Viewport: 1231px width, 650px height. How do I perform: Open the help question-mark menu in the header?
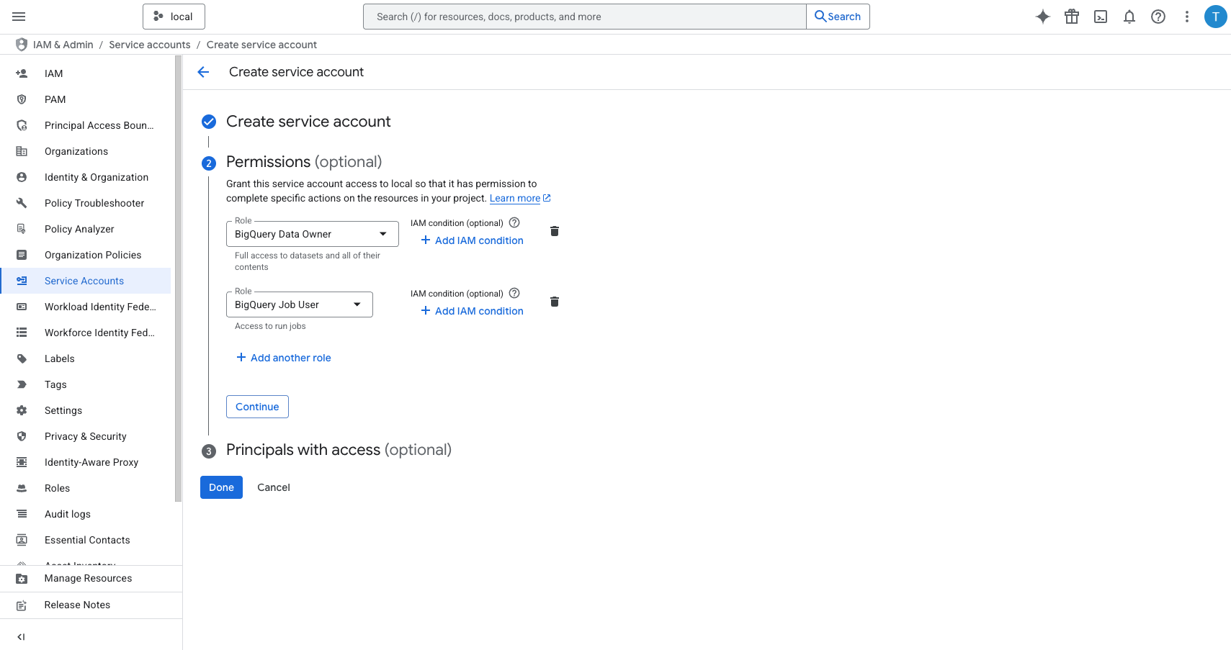tap(1158, 17)
